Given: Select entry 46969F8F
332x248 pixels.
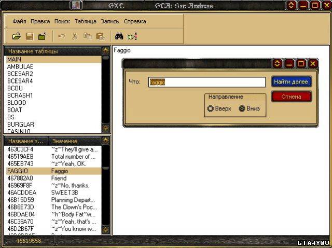Looking at the screenshot, I should click(x=54, y=185).
